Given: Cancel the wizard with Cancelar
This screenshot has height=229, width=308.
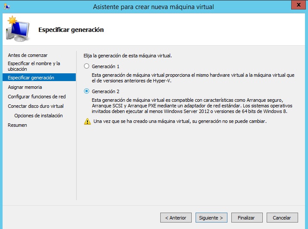Looking at the screenshot, I should click(x=282, y=218).
